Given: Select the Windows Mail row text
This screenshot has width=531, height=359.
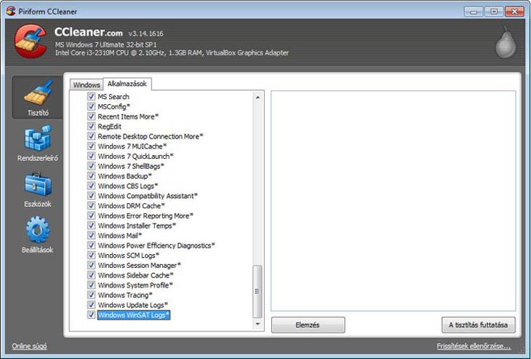Looking at the screenshot, I should [120, 235].
